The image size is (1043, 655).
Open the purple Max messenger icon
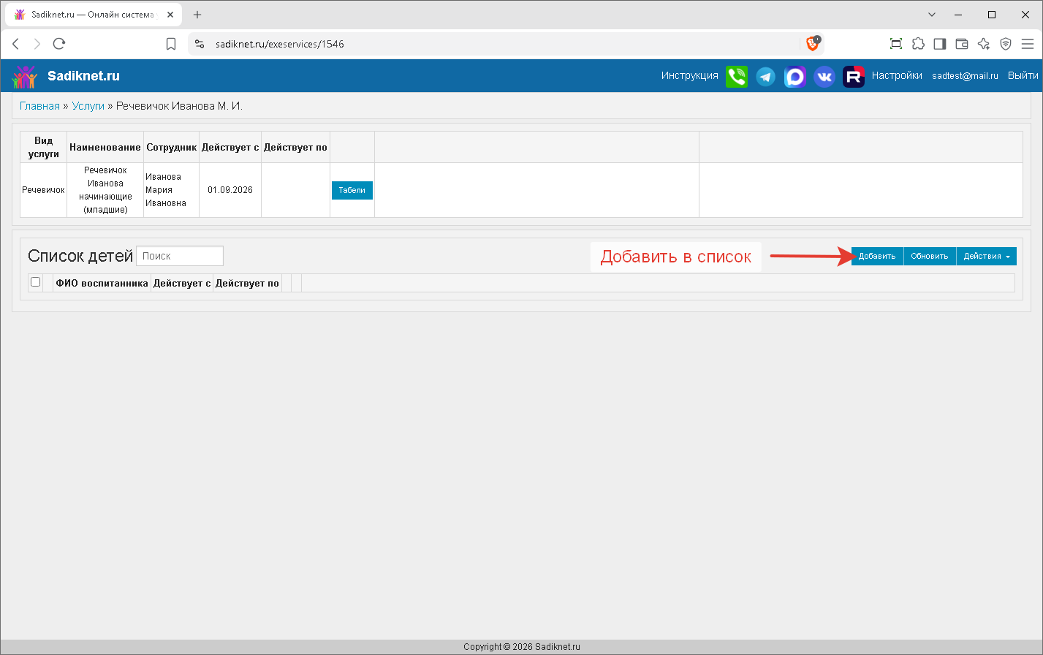[795, 76]
